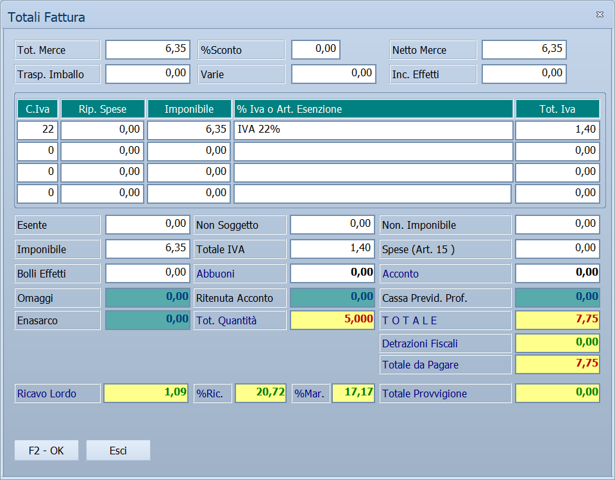Click the % Iva o Art. Esenzione header

pos(373,108)
